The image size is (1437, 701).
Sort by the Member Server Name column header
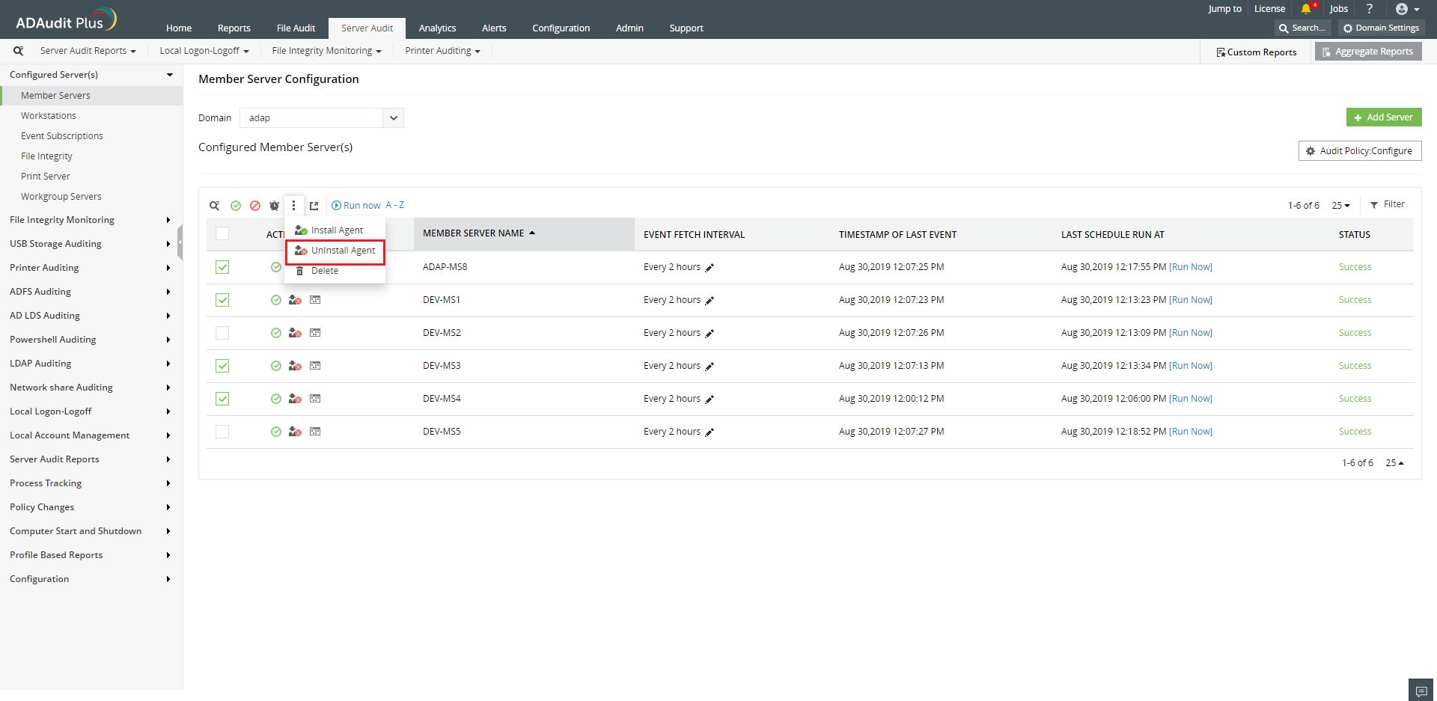click(x=474, y=233)
